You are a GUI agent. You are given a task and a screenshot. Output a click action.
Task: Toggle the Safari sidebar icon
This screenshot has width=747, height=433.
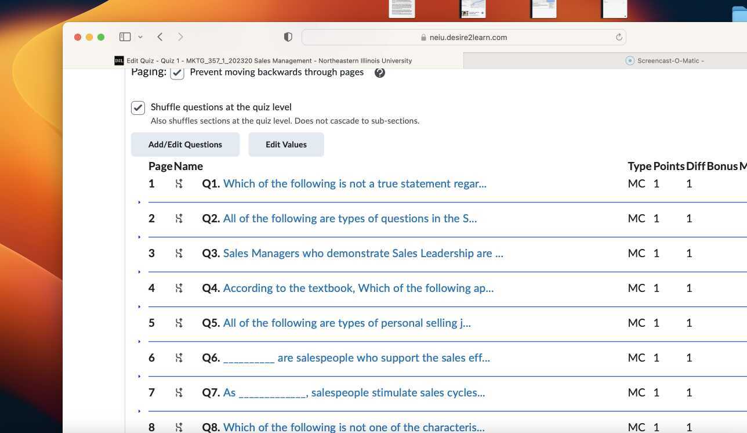click(125, 37)
